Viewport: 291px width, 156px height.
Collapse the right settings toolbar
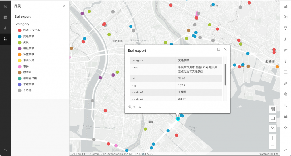pos(286,150)
